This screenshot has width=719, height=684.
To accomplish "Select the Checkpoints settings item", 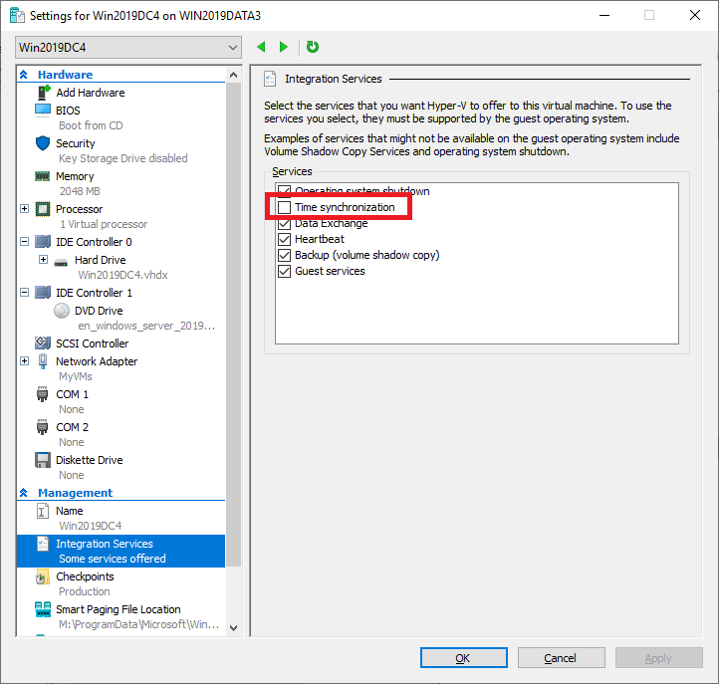I will (x=85, y=576).
